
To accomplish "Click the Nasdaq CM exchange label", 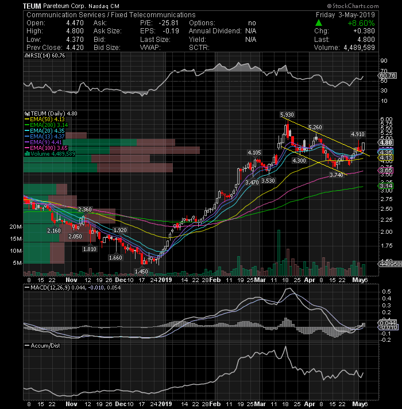I will pos(104,6).
